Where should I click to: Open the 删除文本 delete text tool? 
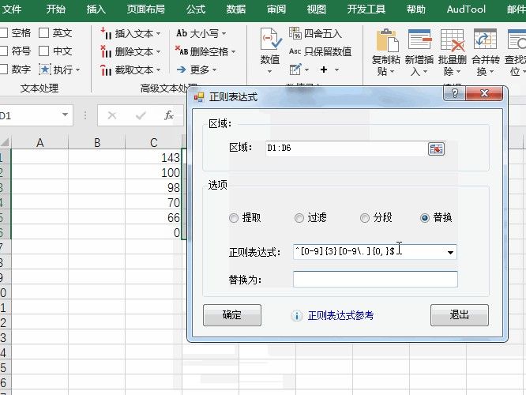pyautogui.click(x=130, y=51)
